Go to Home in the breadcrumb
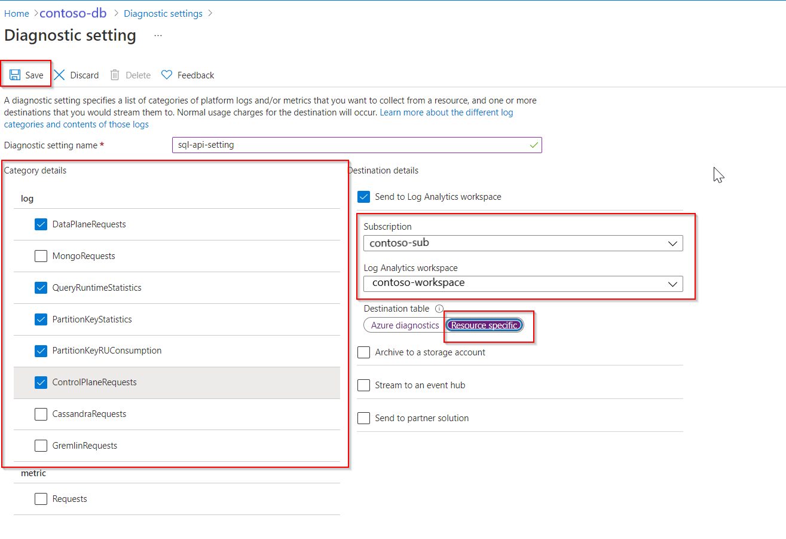Viewport: 786px width, 539px height. [x=17, y=14]
